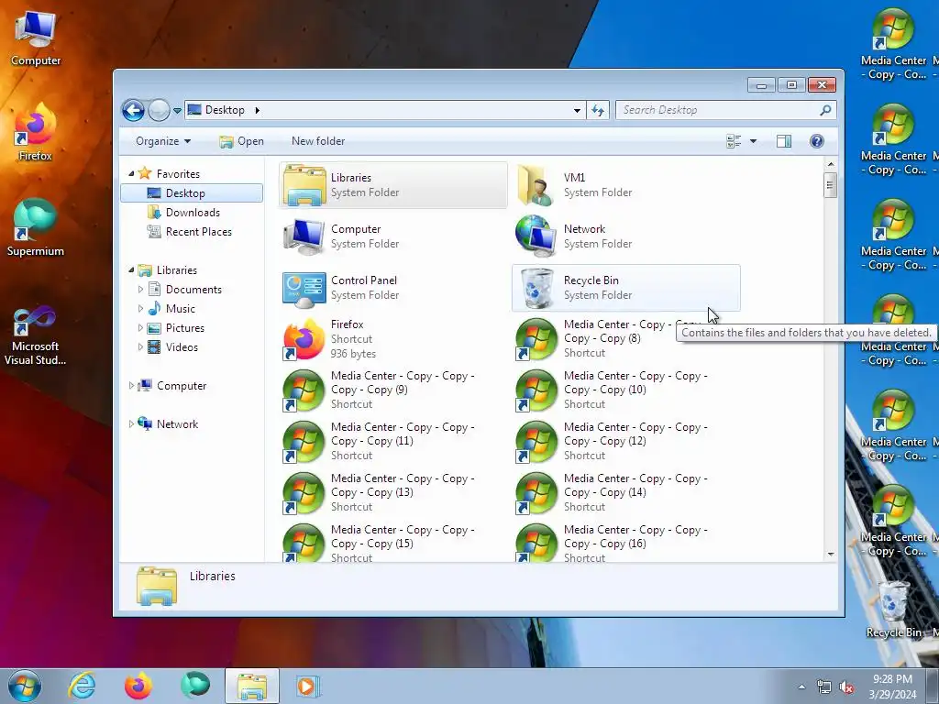939x704 pixels.
Task: Change your view using the view icon
Action: [734, 141]
